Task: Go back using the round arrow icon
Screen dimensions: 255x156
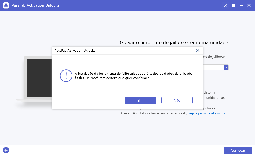Action: pos(6,150)
